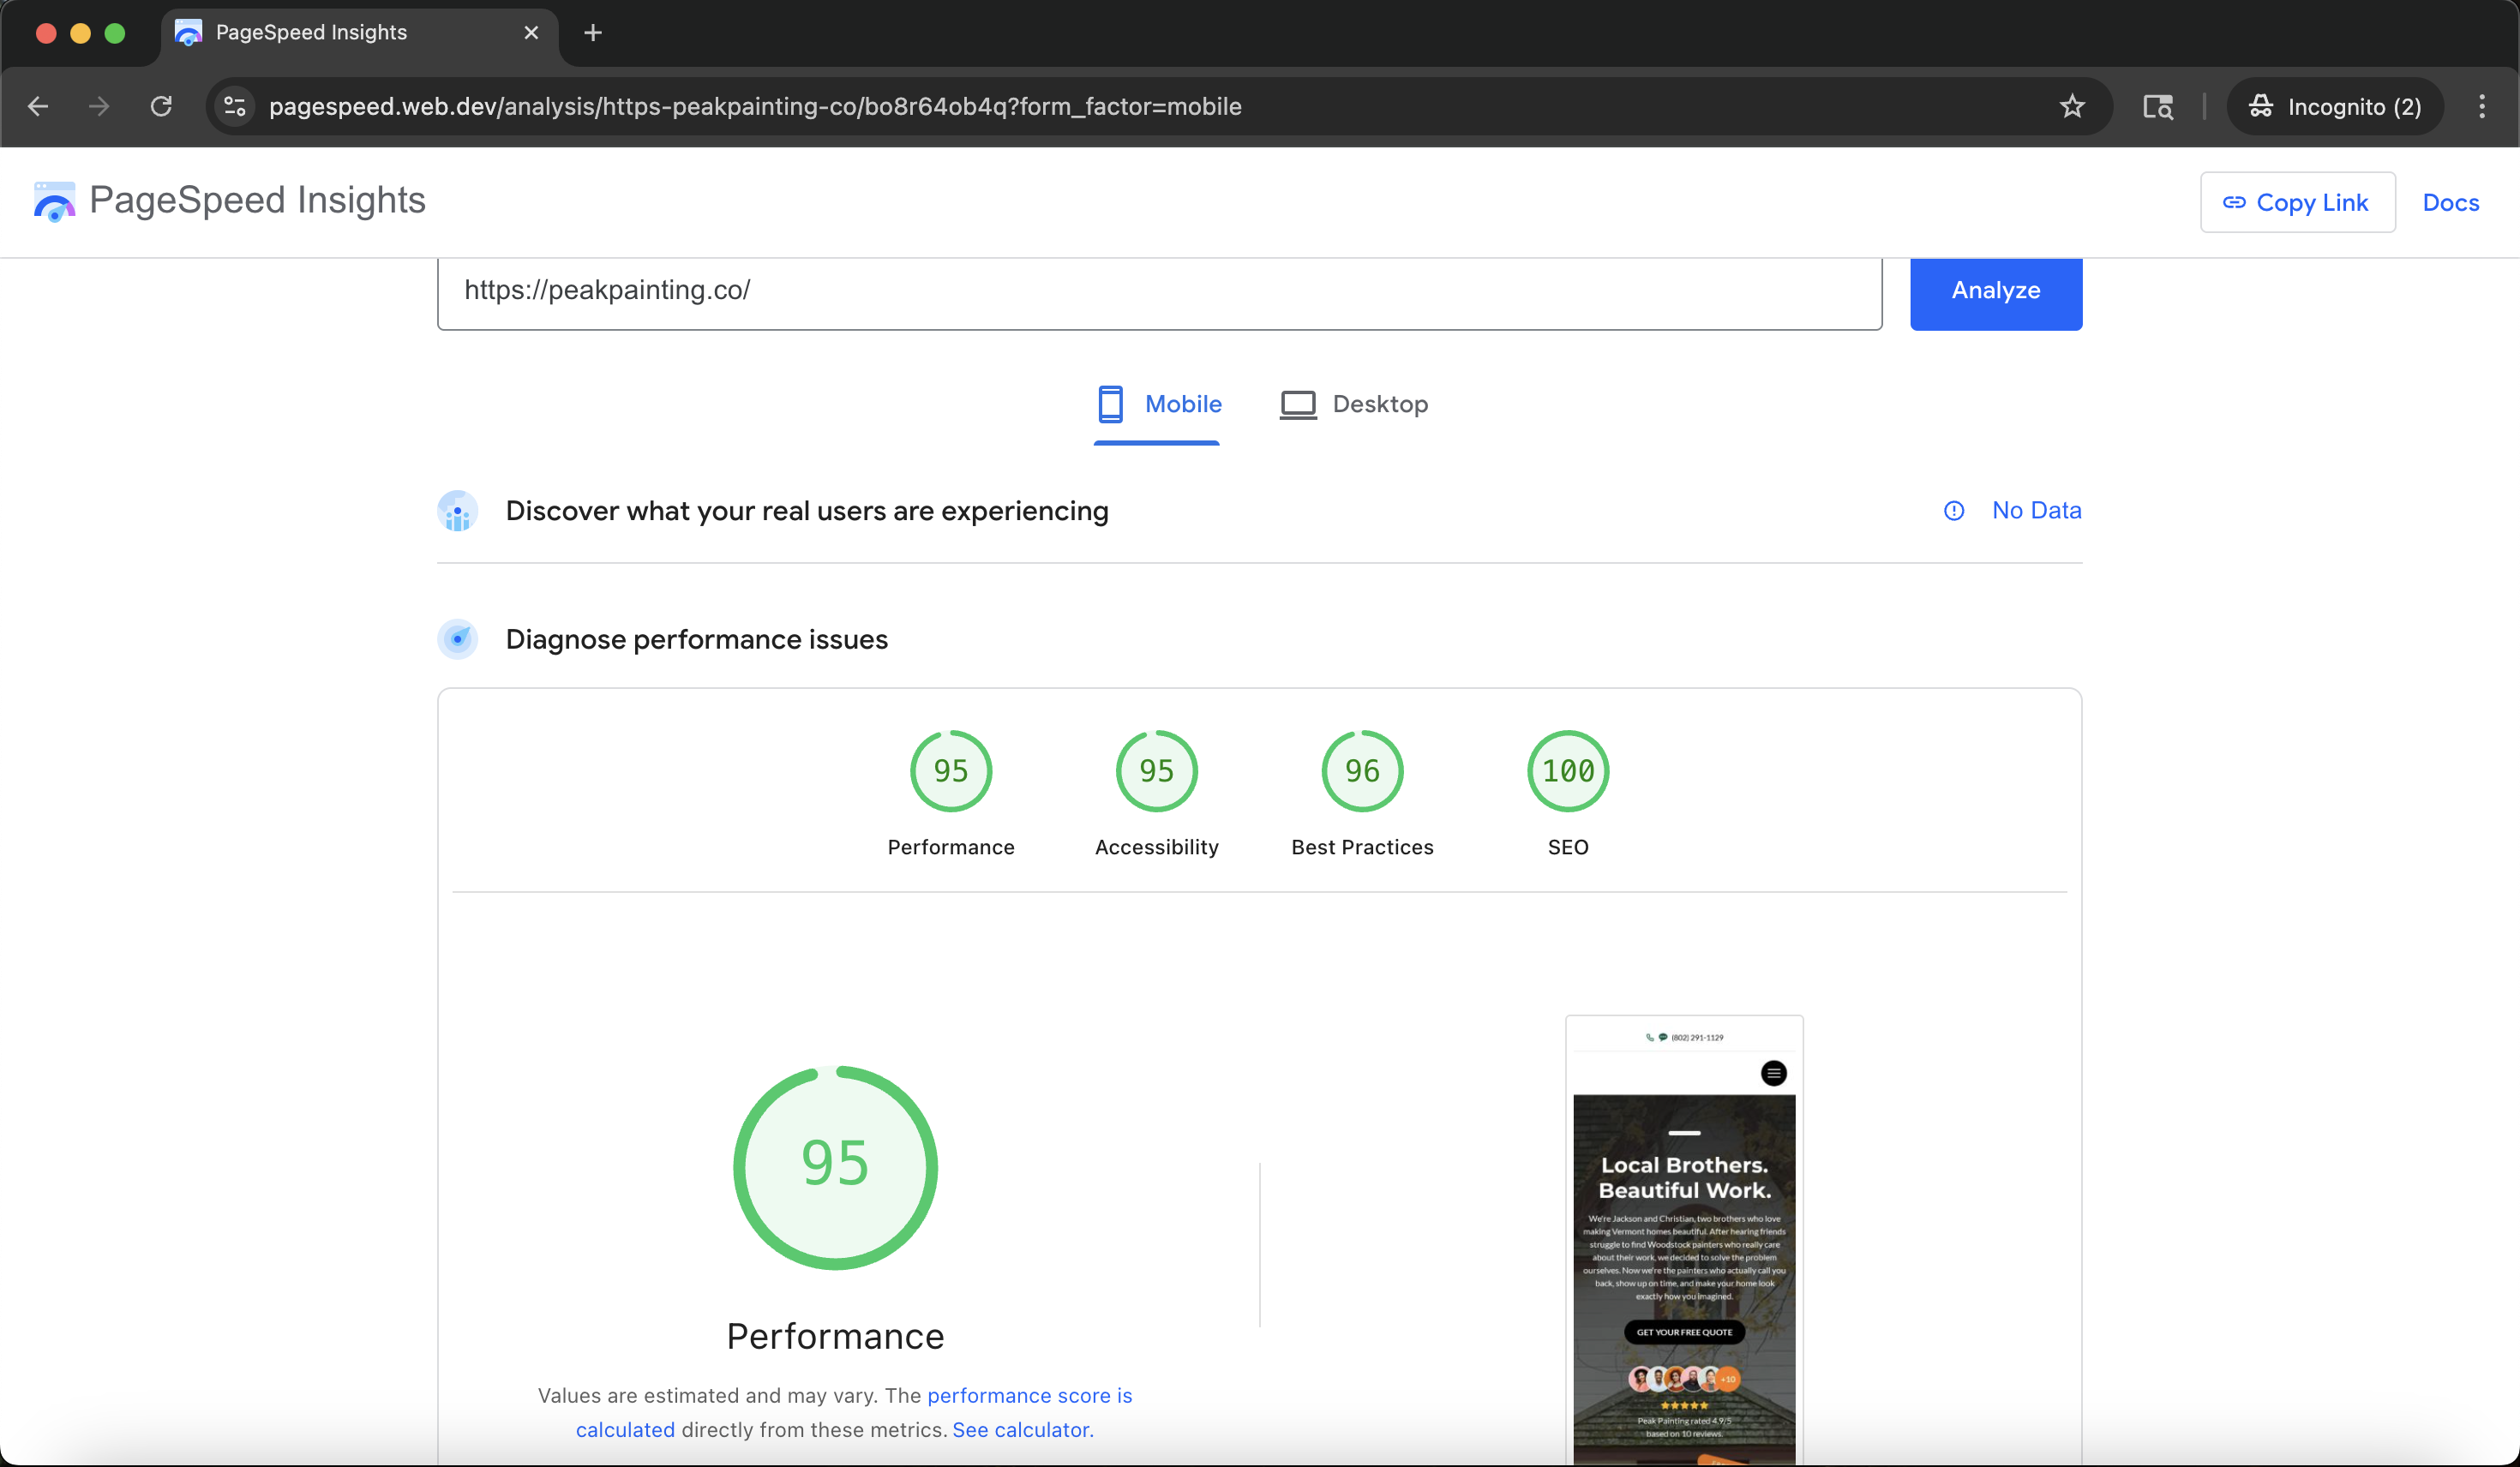The image size is (2520, 1467).
Task: Open the See calculator link
Action: pos(1020,1429)
